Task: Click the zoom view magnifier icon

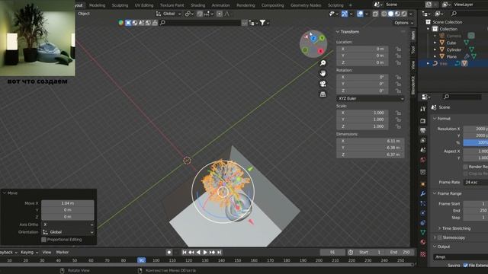Action: click(x=323, y=63)
